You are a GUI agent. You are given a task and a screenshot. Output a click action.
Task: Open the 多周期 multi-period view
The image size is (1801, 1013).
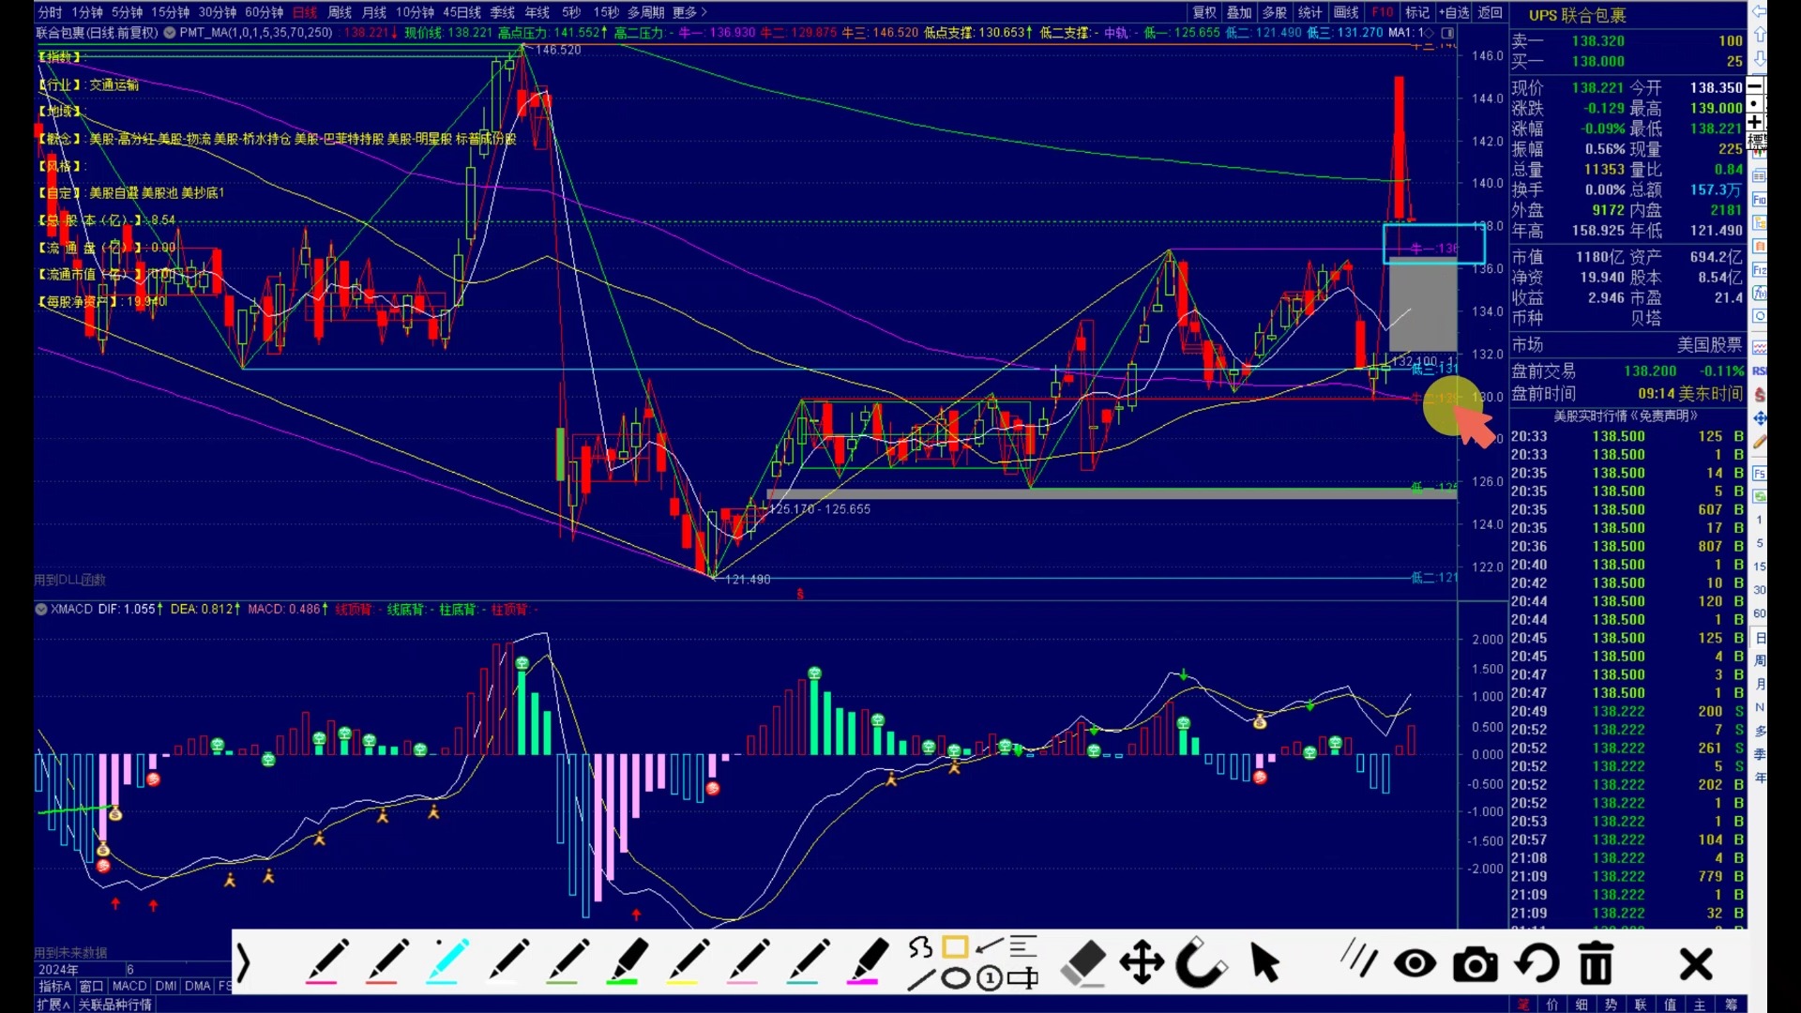tap(645, 12)
